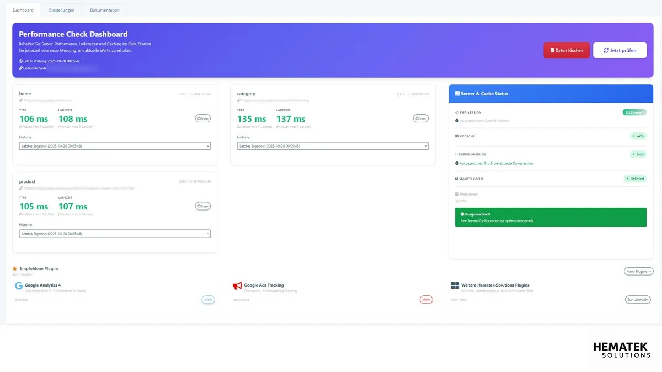Click the info icon beside Aktuelle Version text

pos(457,121)
